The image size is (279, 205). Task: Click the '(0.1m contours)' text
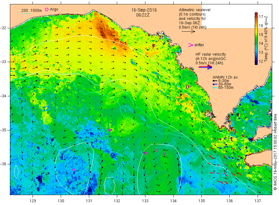click(192, 14)
